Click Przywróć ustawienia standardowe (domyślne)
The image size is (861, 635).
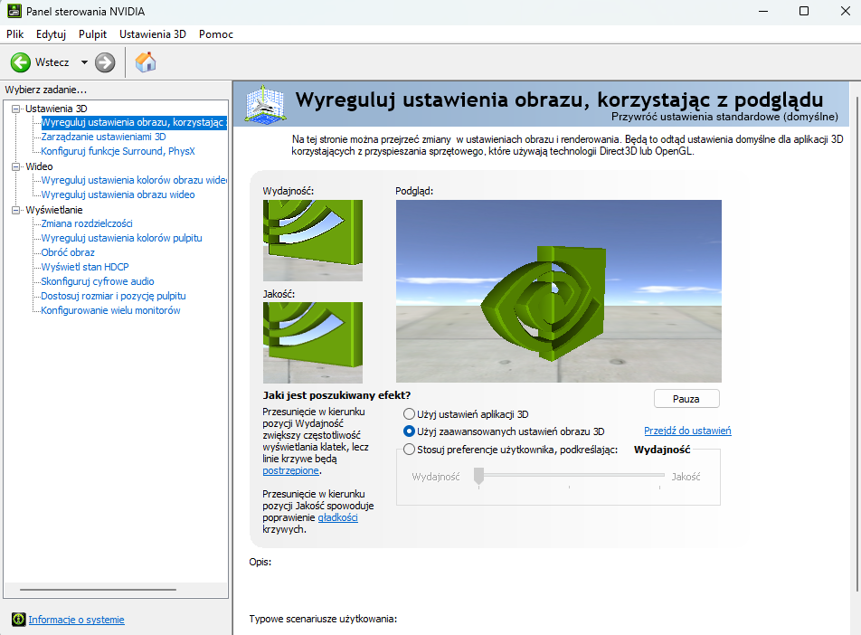click(x=724, y=117)
